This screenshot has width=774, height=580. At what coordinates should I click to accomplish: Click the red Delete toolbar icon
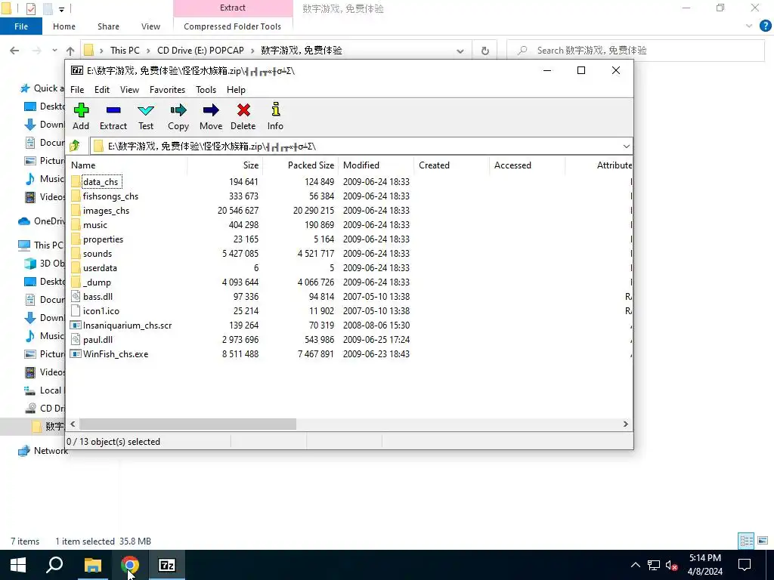pyautogui.click(x=243, y=110)
